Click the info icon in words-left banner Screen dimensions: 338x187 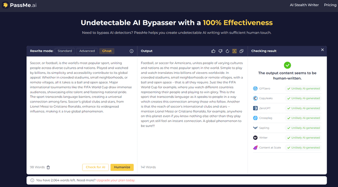(32, 180)
